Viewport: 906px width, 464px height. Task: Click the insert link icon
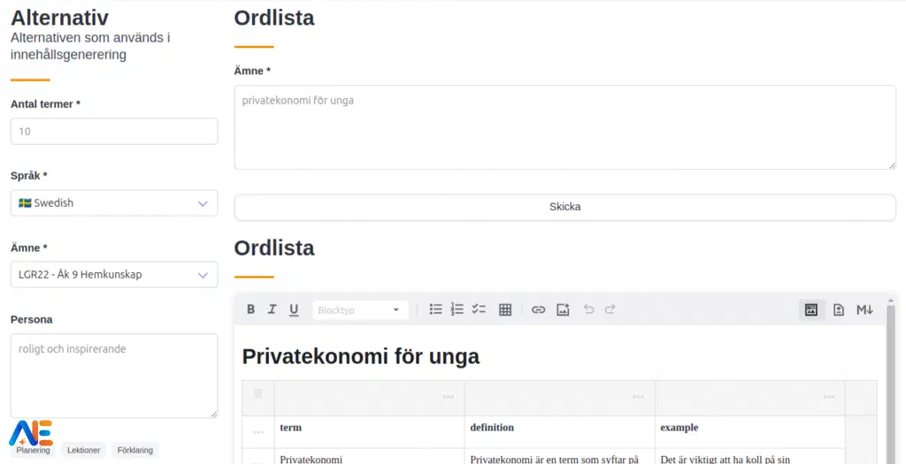pyautogui.click(x=539, y=310)
